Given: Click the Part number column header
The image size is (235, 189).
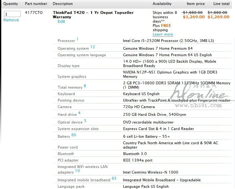Looking at the screenshot, I should click(x=36, y=4).
